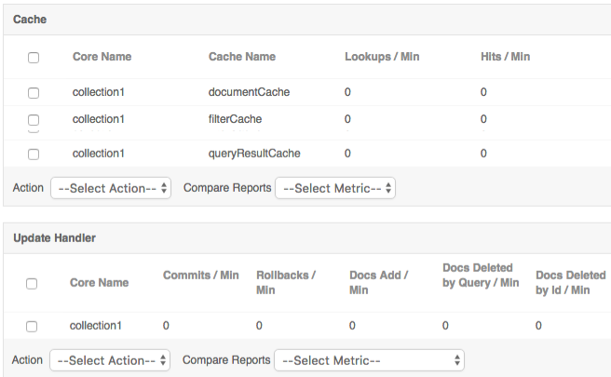Check the Update Handler select-all checkbox
This screenshot has width=611, height=377.
click(x=32, y=283)
